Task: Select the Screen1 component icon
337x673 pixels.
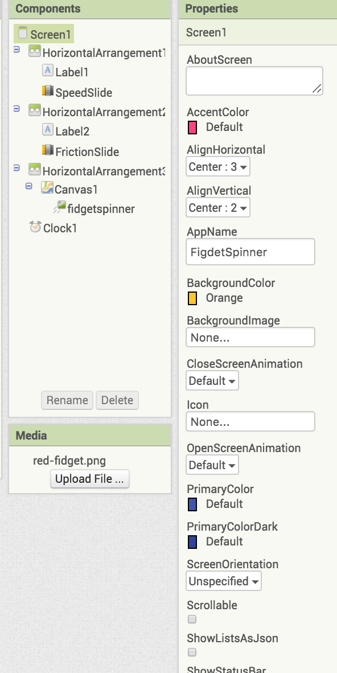Action: point(23,33)
